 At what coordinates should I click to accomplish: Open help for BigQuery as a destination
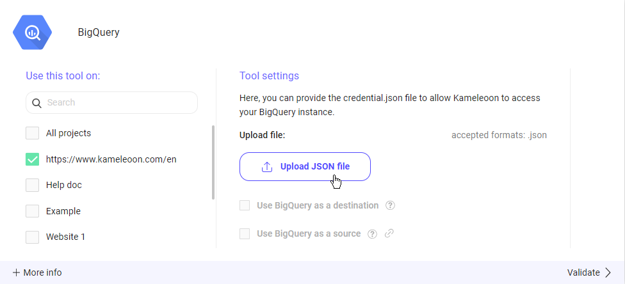point(390,206)
